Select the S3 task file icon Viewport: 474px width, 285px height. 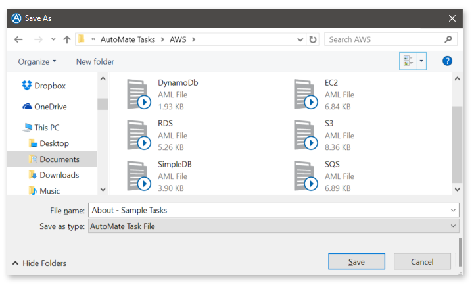pos(305,135)
